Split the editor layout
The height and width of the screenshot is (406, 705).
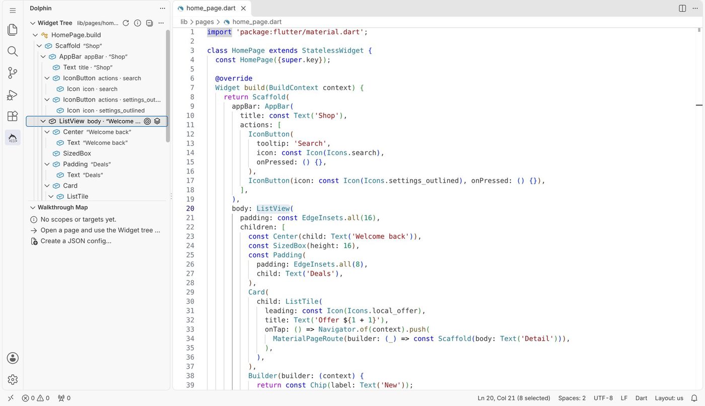tap(682, 8)
